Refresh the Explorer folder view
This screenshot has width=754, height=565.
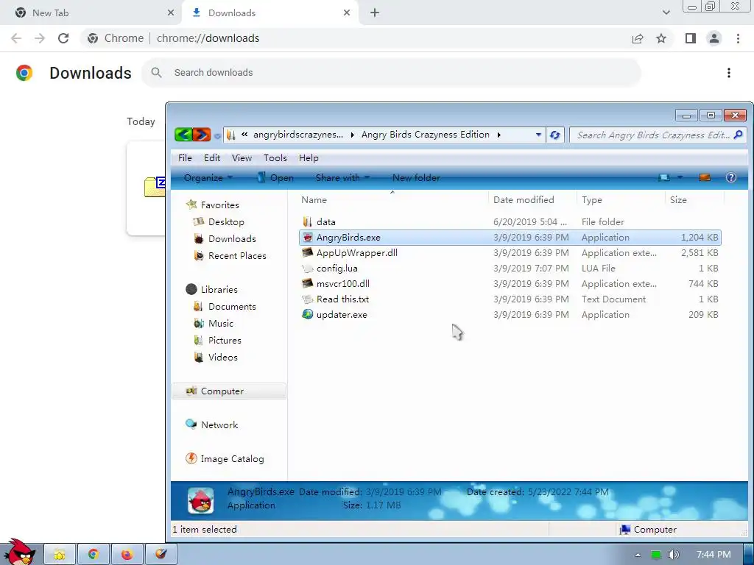tap(555, 135)
